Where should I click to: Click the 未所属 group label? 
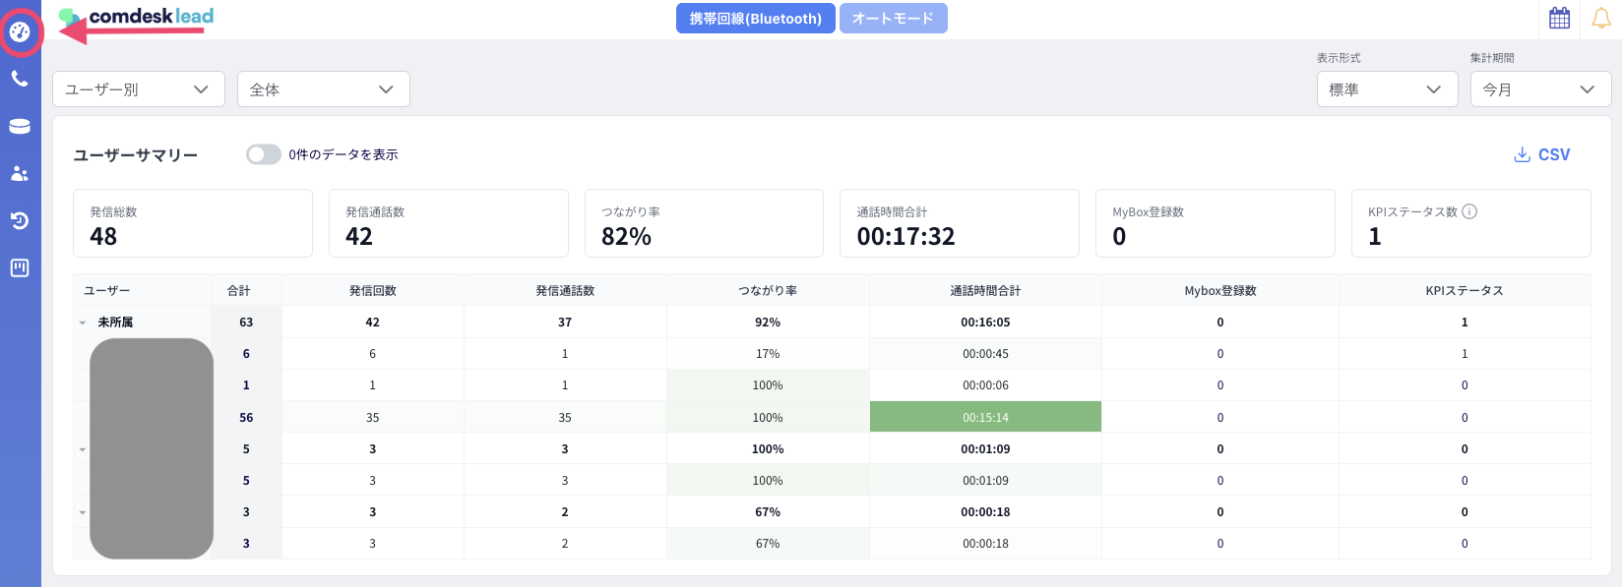click(115, 323)
